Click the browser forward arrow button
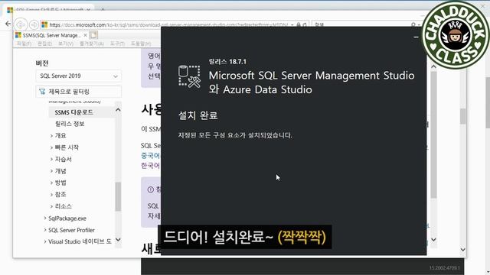Image resolution: width=490 pixels, height=275 pixels. 34,24
